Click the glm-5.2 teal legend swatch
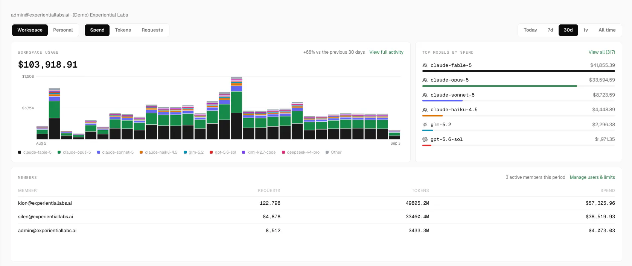 (x=185, y=152)
